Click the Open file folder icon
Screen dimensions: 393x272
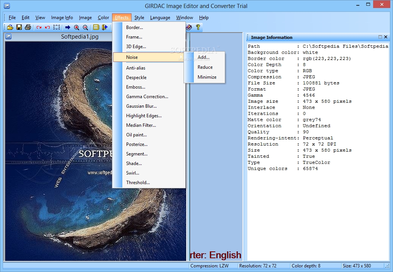10,27
